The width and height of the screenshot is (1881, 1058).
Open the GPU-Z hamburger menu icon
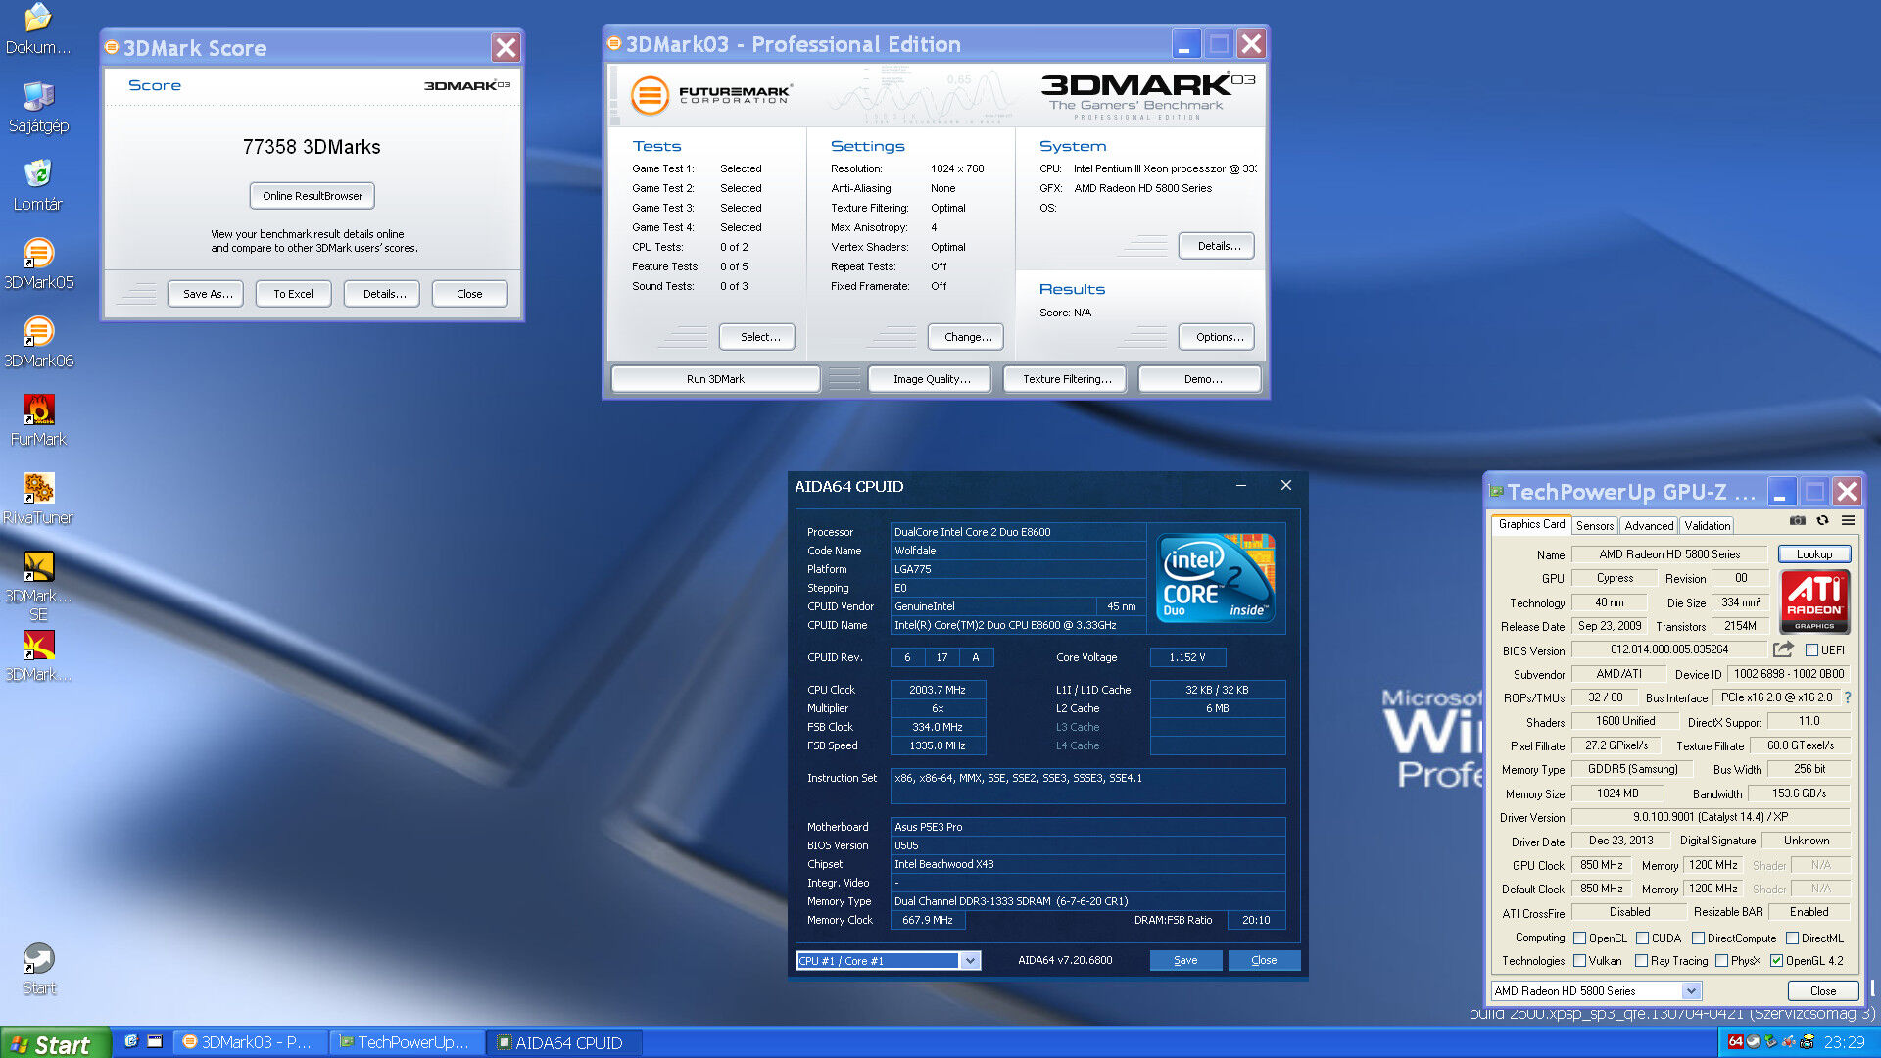1848,521
